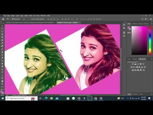Select the Eraser tool

coord(2,57)
